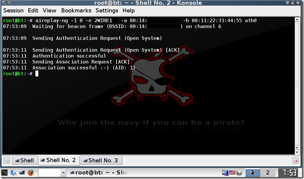The height and width of the screenshot is (179, 304).
Task: Click the K menu icon in taskbar
Action: pyautogui.click(x=4, y=172)
